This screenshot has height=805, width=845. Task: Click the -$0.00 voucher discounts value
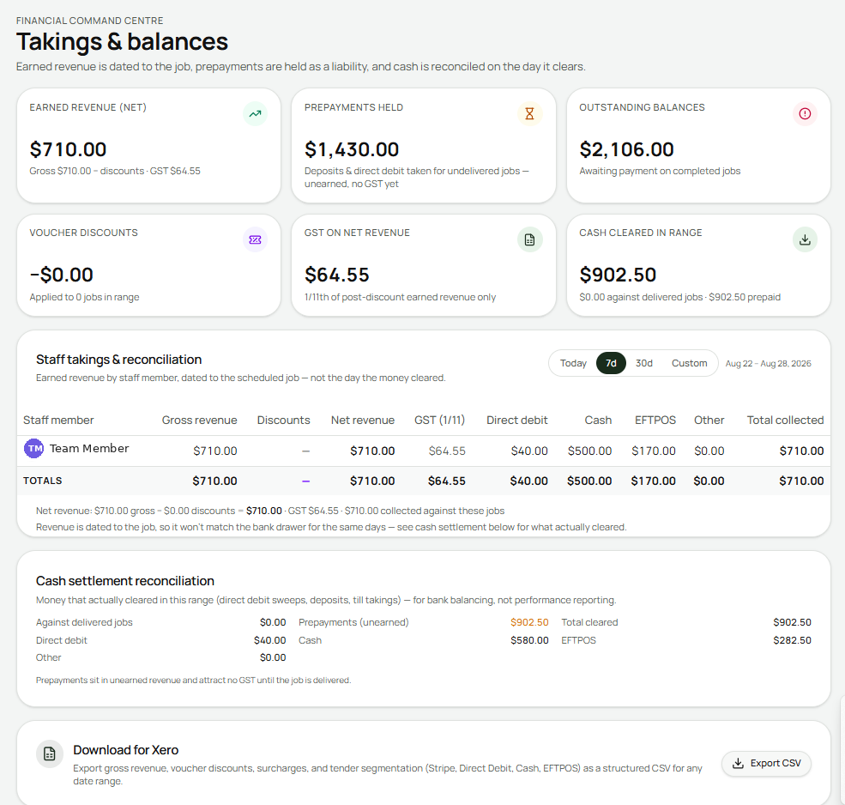62,275
